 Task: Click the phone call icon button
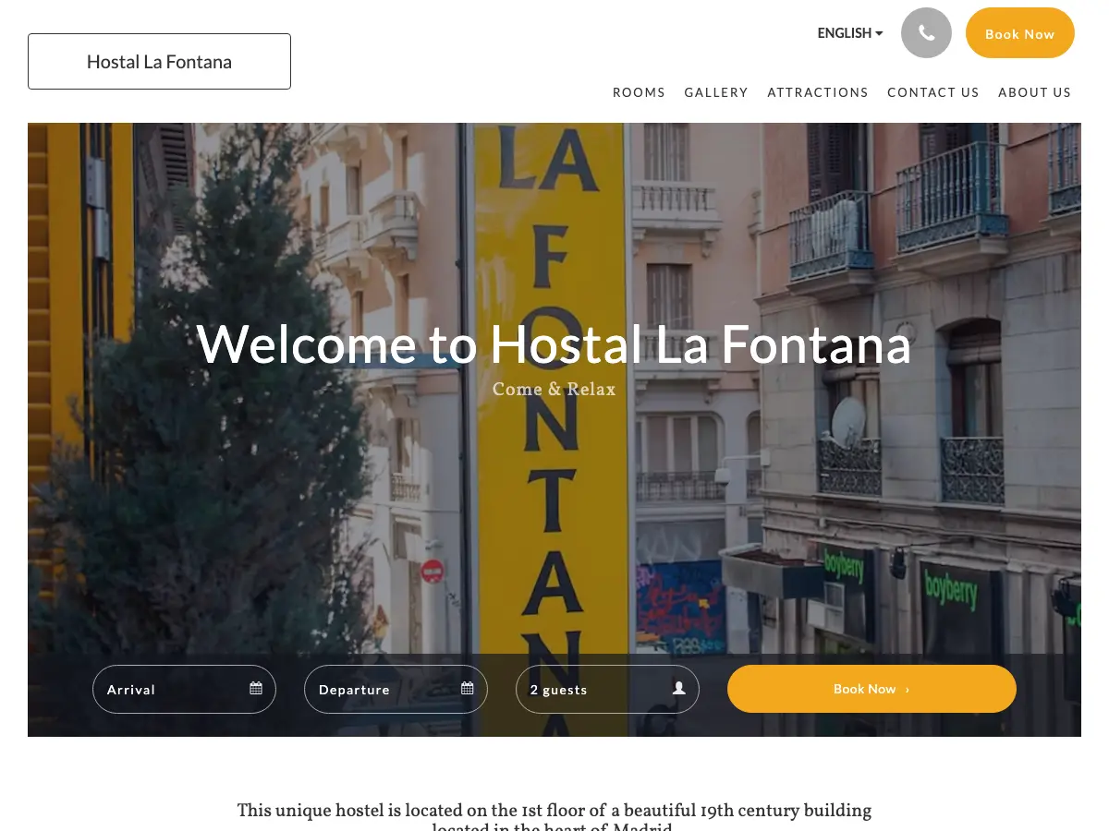(x=926, y=33)
